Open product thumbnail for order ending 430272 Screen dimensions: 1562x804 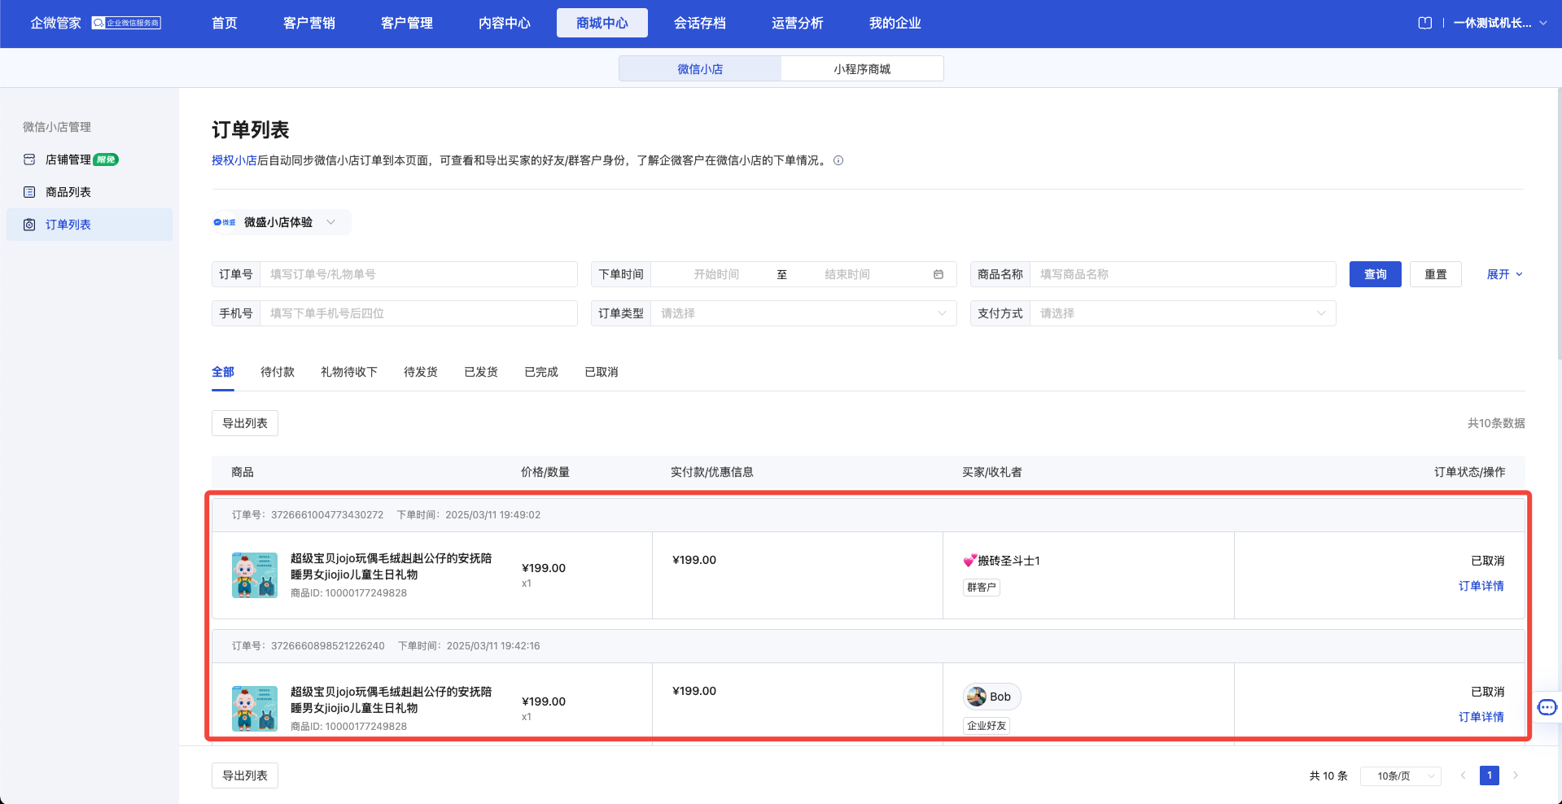(x=255, y=575)
